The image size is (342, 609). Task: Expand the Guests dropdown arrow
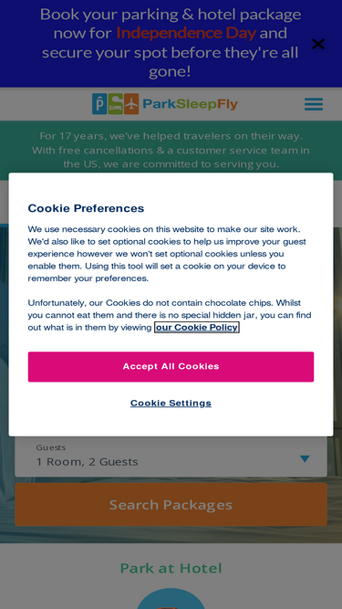click(x=305, y=458)
